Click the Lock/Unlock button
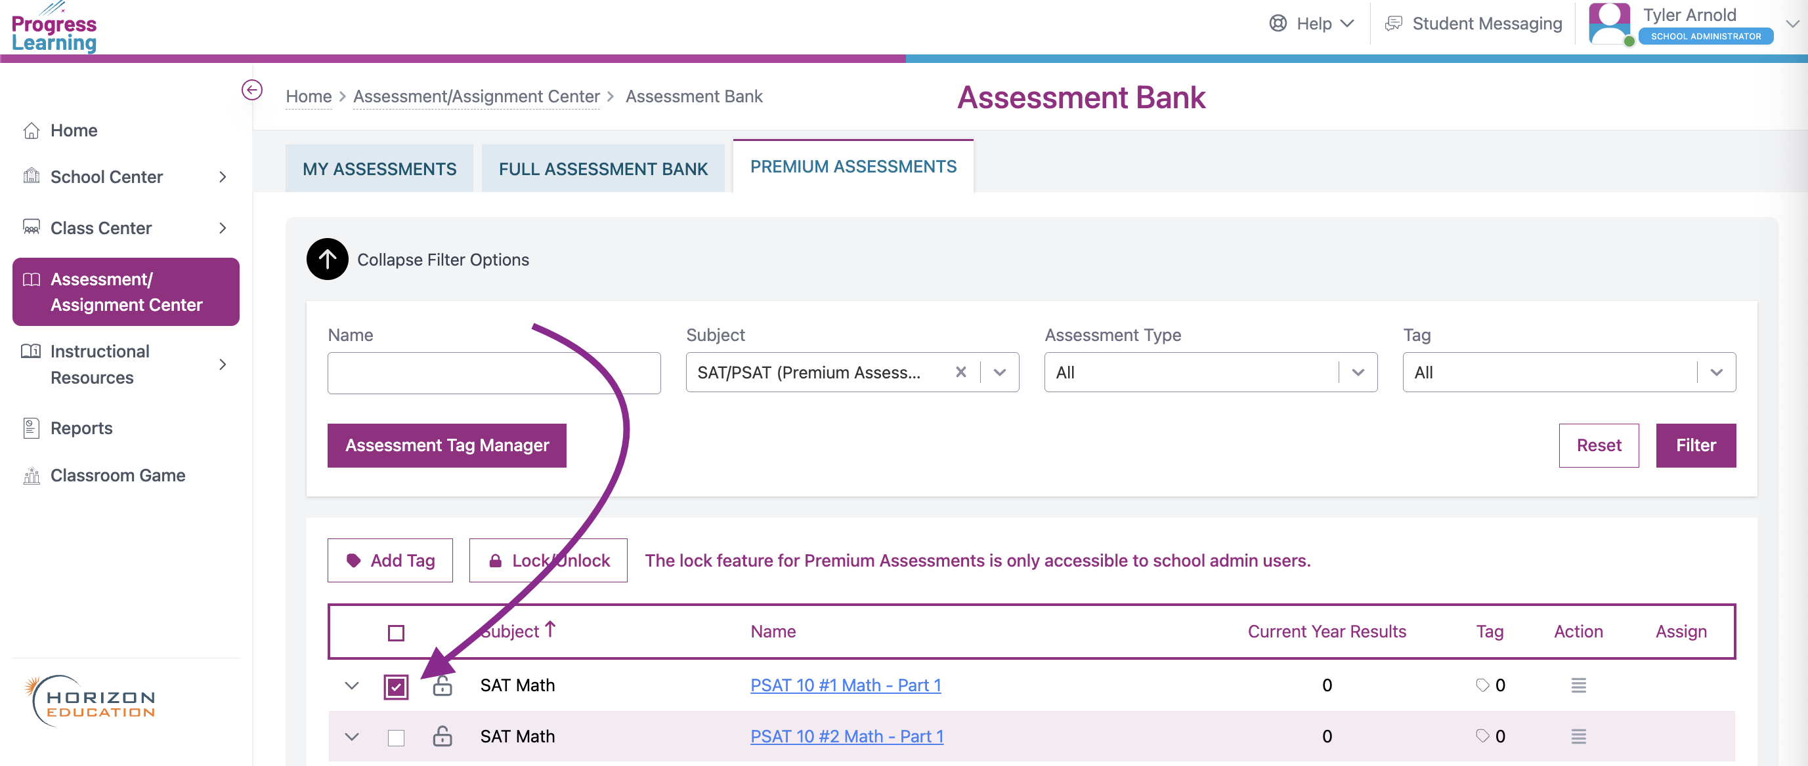The image size is (1808, 766). click(548, 560)
